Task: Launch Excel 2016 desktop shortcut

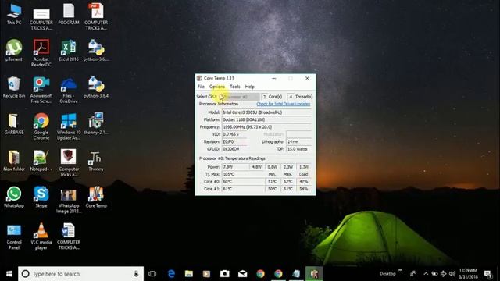Action: [x=69, y=50]
